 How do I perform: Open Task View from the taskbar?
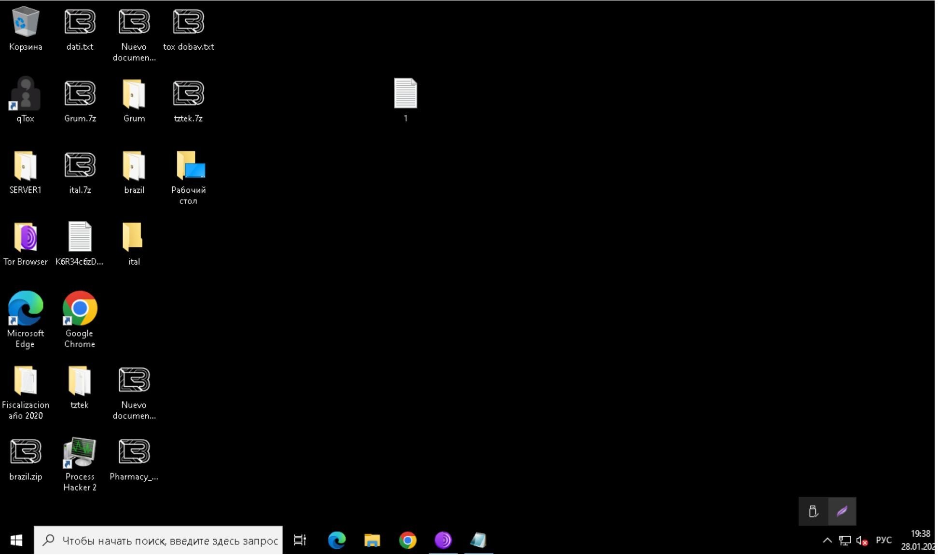(x=300, y=541)
